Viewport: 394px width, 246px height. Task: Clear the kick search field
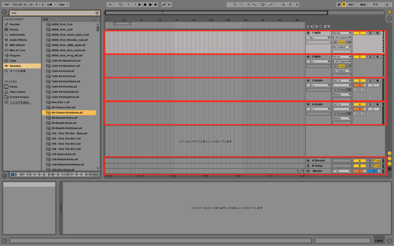click(x=97, y=13)
